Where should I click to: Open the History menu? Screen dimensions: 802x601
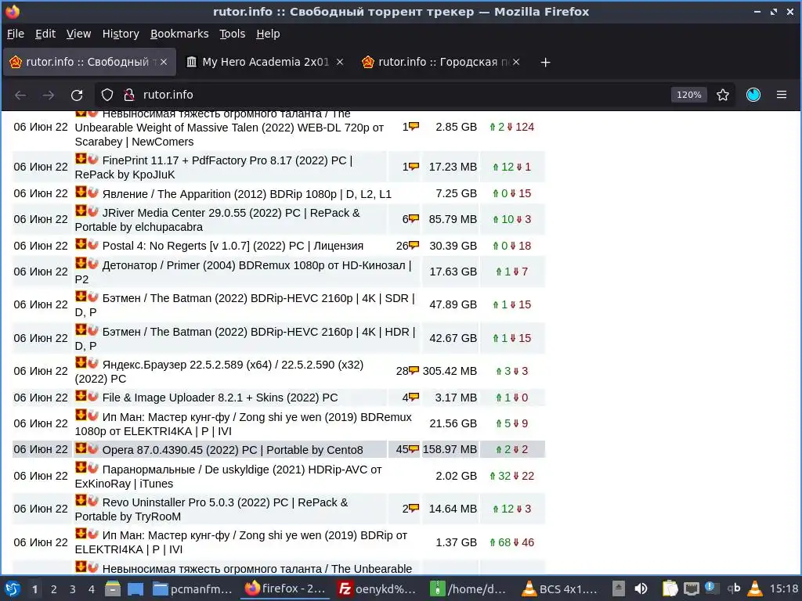coord(121,34)
